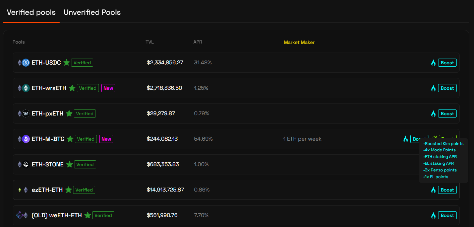Click the flame icon on ETH-pxETH row

(x=433, y=113)
